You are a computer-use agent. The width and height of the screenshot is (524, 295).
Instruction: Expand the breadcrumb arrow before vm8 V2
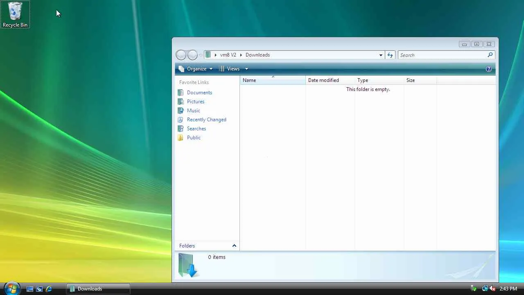[x=216, y=55]
